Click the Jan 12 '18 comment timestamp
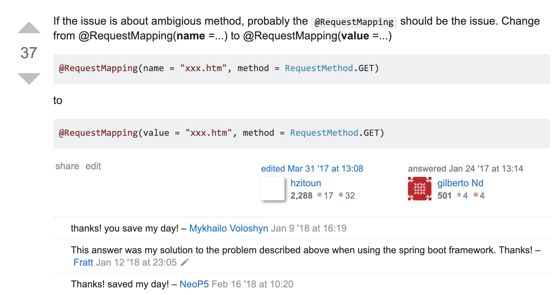The height and width of the screenshot is (295, 559). (136, 262)
